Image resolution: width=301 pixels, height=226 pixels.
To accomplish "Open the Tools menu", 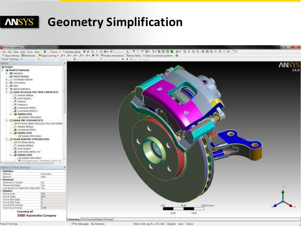I will point(30,52).
